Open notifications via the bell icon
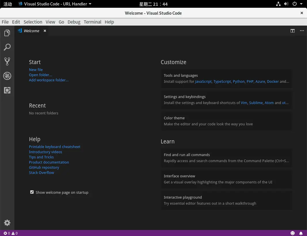 [301, 233]
